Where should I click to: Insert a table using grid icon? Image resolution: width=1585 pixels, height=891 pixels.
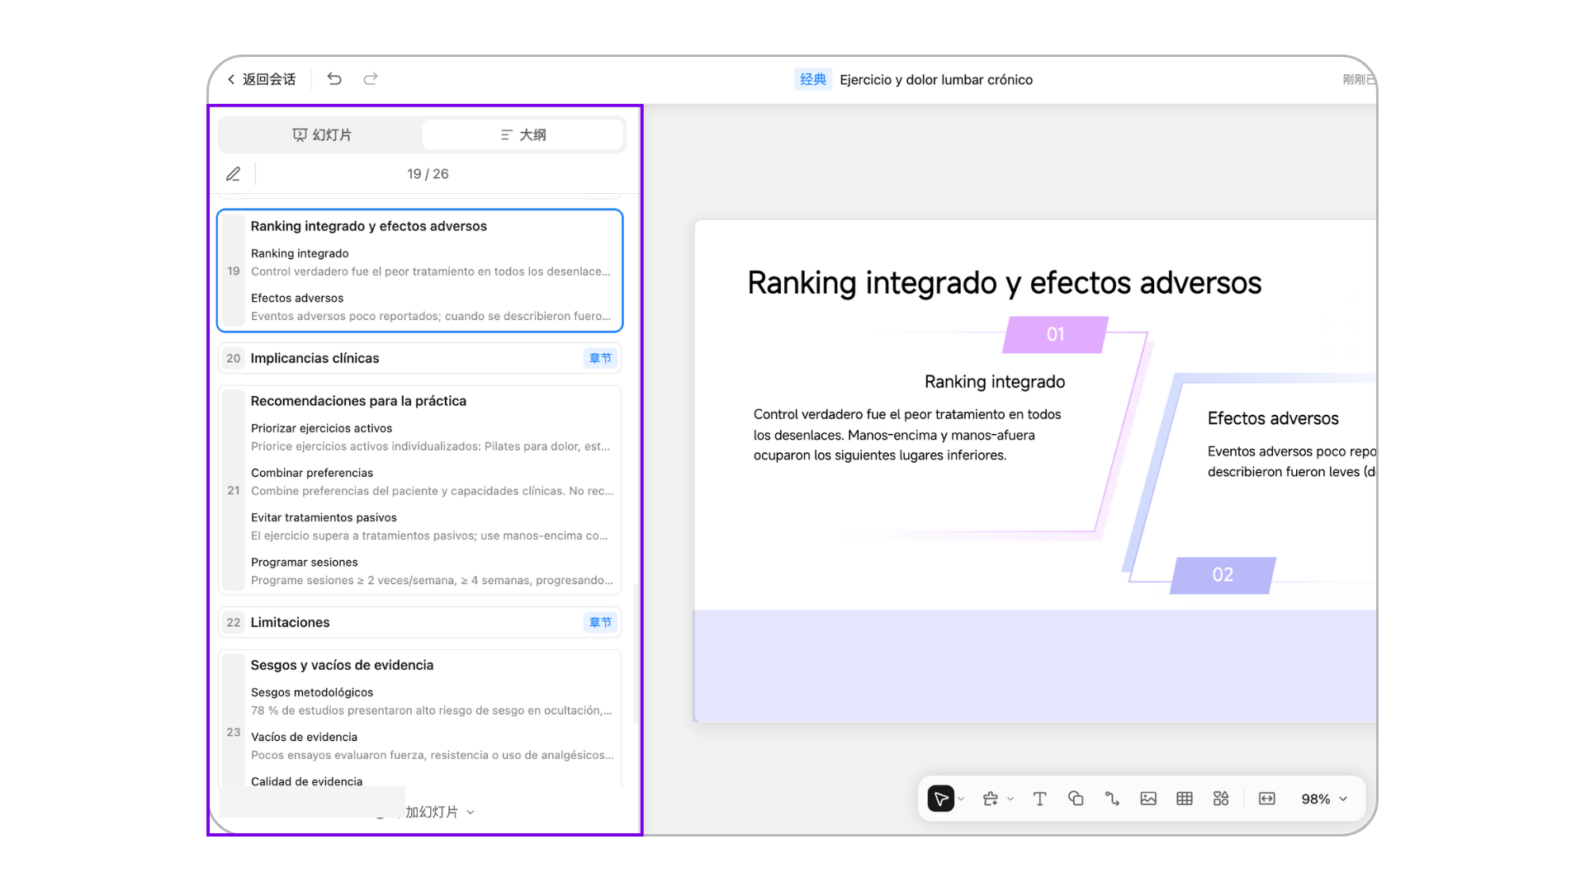pos(1185,799)
